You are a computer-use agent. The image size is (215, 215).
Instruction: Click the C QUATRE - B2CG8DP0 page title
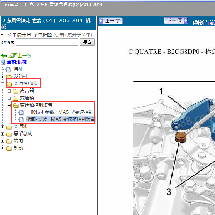click(171, 52)
